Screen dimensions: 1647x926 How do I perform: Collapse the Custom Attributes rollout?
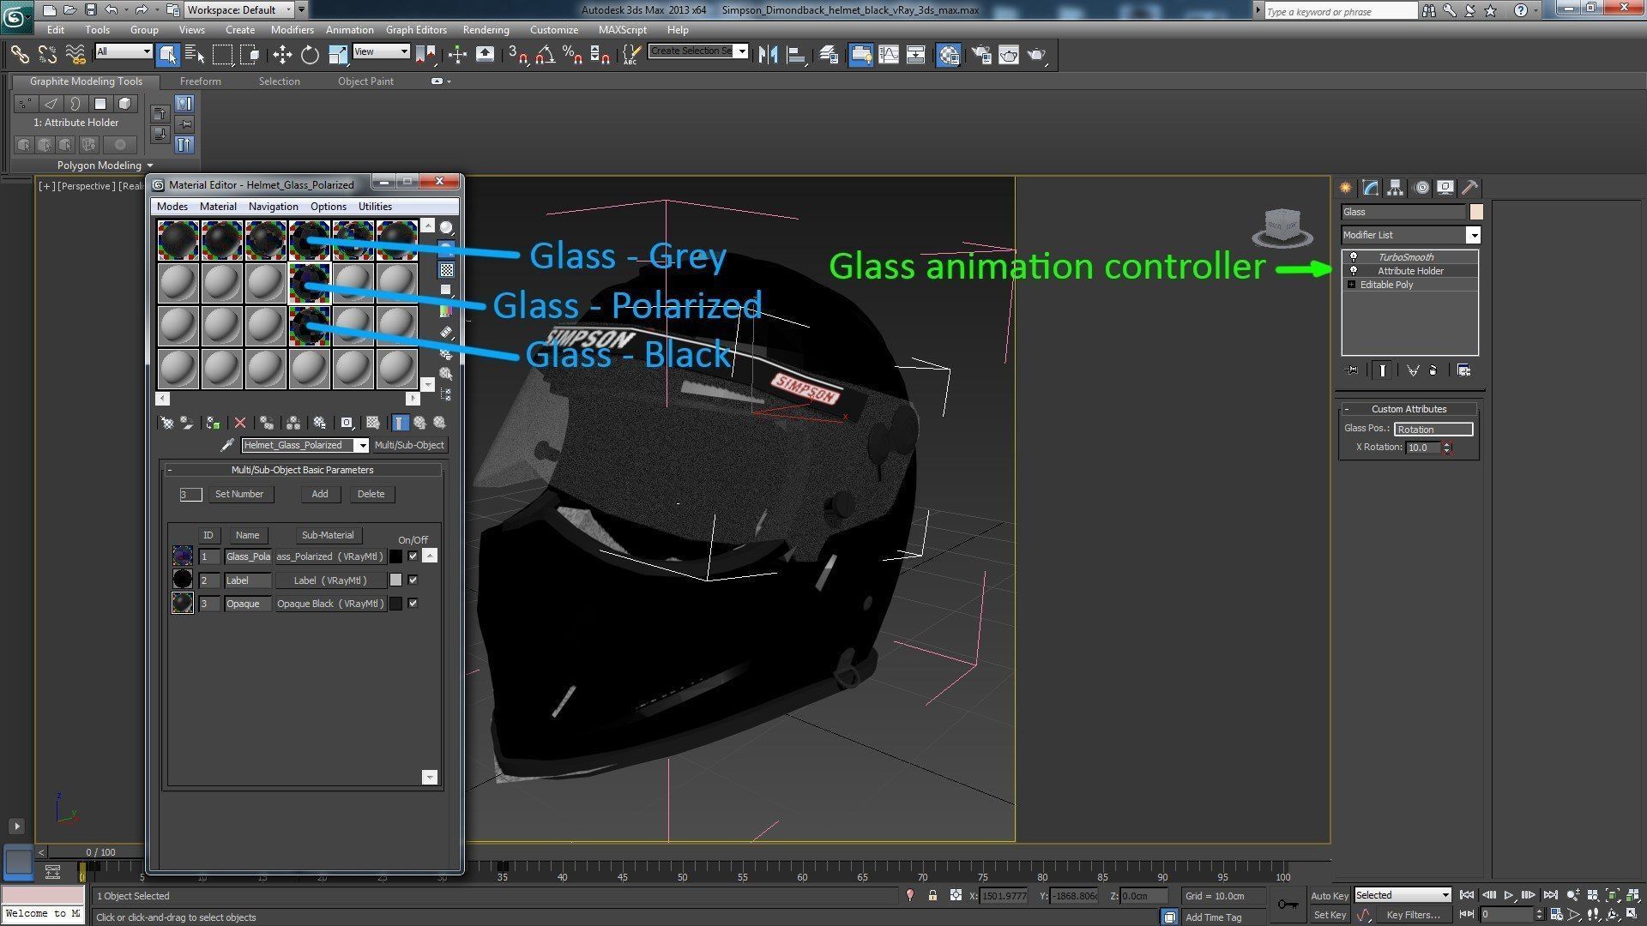click(x=1409, y=409)
